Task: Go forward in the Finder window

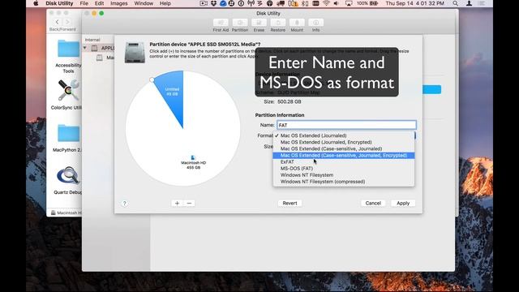Action: tap(67, 22)
